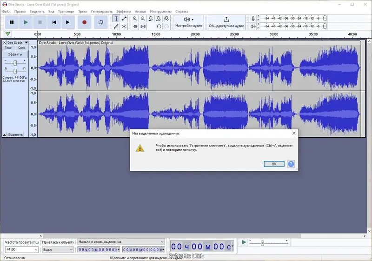Viewport: 372px width, 261px height.
Task: Open the Dire Straits track name dropdown
Action: 17,42
